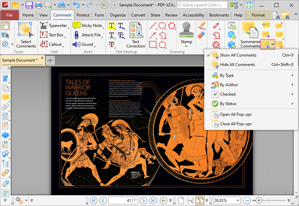The image size is (299, 206).
Task: Click Summarize Comments
Action: pyautogui.click(x=250, y=35)
